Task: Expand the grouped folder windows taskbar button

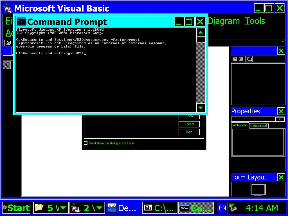Action: (x=51, y=208)
